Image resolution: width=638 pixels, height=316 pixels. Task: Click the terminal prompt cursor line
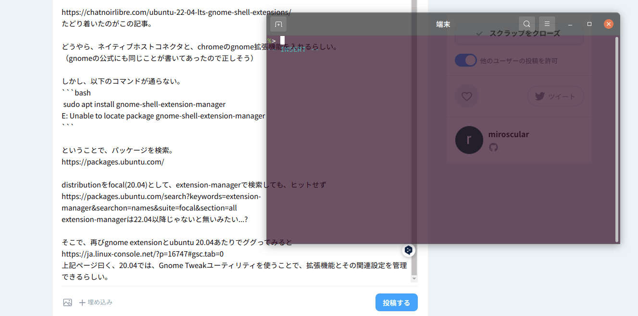pyautogui.click(x=276, y=40)
